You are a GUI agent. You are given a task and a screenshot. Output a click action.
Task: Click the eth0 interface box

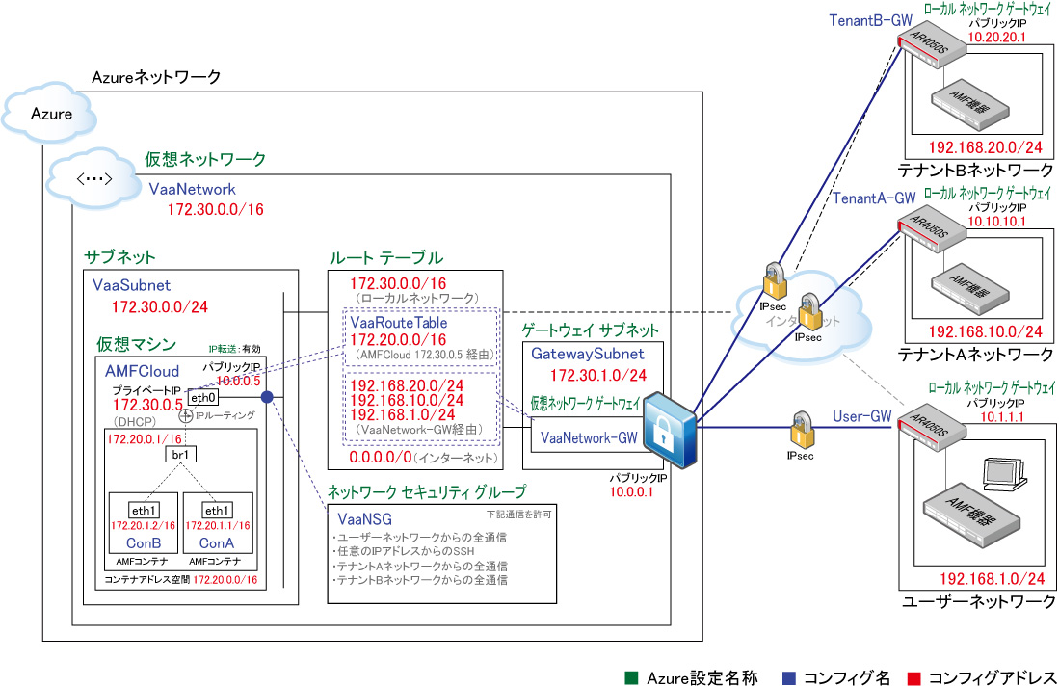point(202,396)
